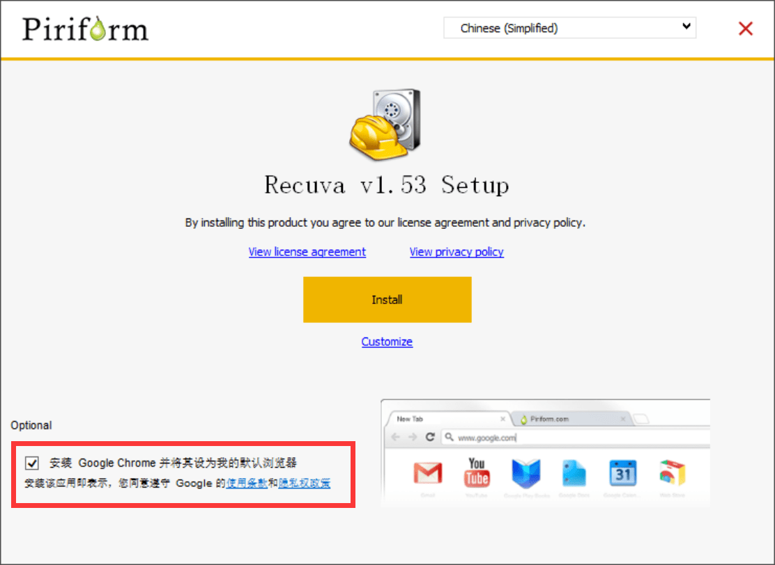Image resolution: width=775 pixels, height=565 pixels.
Task: Click the Recuva hard hat drive icon
Action: [x=385, y=125]
